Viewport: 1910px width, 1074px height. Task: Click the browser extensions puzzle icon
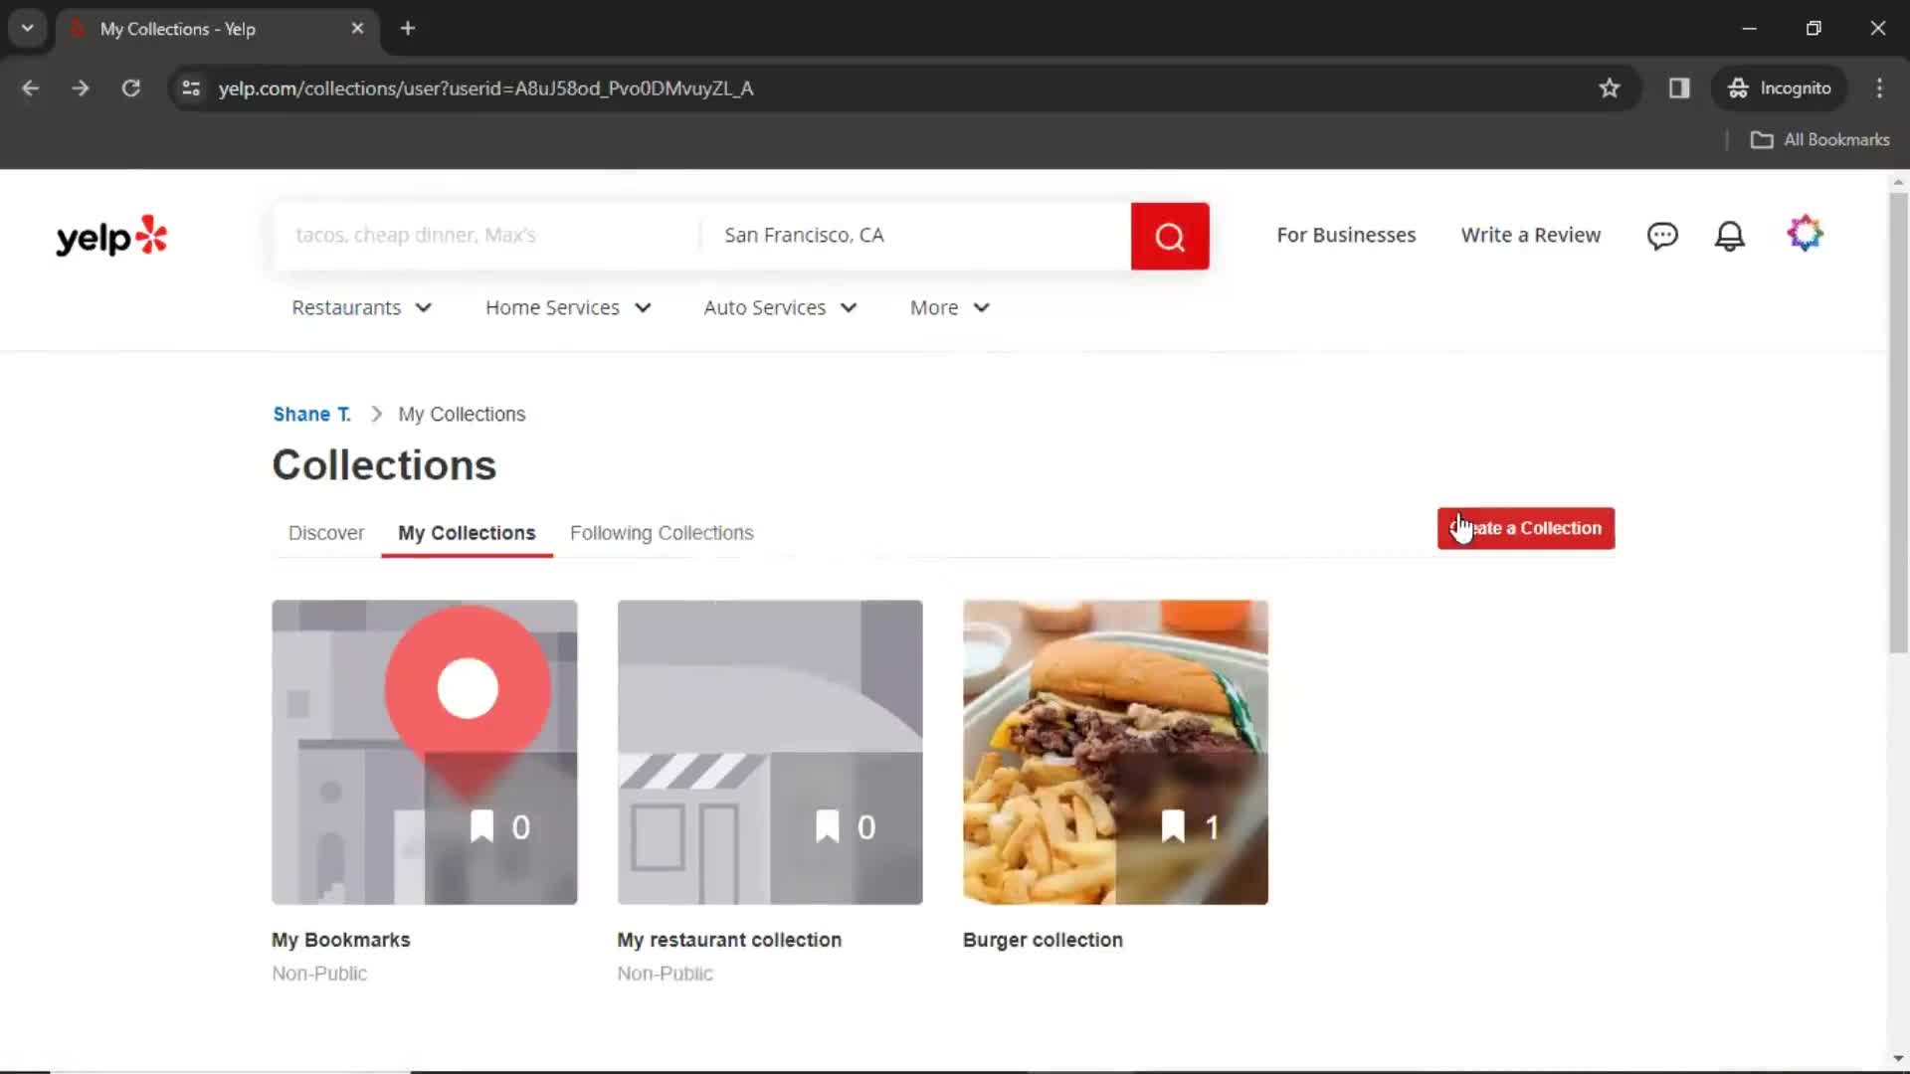(x=1679, y=88)
